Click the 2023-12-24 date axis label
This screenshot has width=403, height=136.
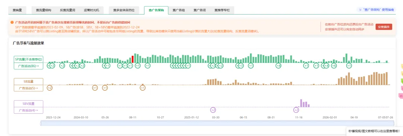tap(53, 117)
